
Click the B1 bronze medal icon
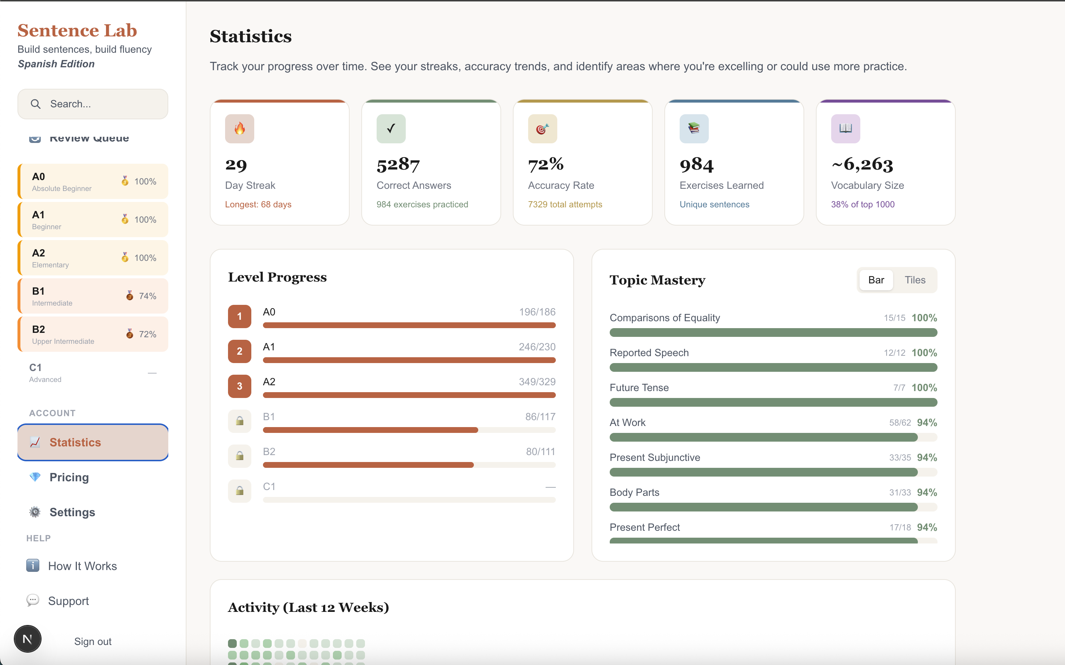[x=129, y=296]
